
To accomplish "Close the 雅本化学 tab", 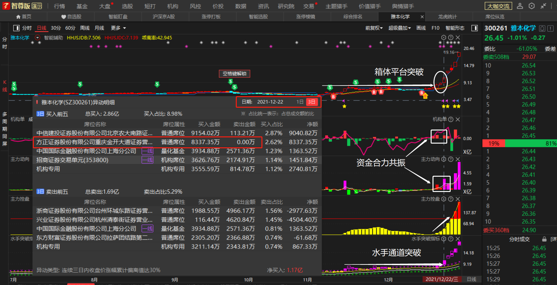I will click(x=422, y=17).
